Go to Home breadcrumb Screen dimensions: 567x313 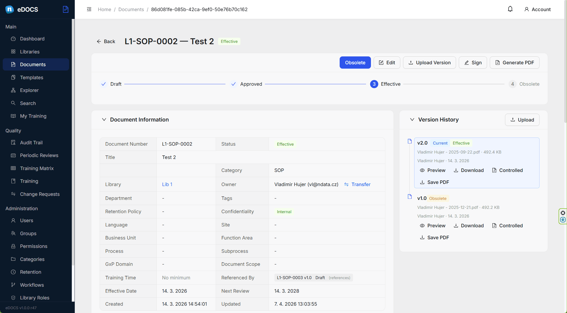104,9
